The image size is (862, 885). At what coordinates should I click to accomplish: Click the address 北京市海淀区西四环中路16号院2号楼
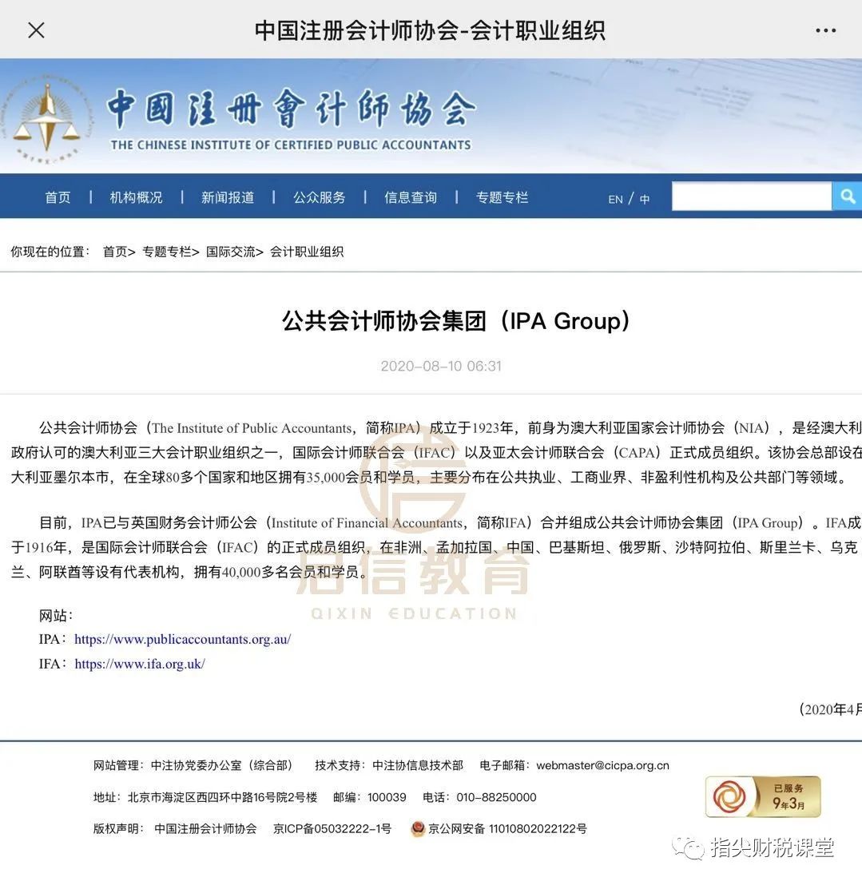pyautogui.click(x=222, y=797)
